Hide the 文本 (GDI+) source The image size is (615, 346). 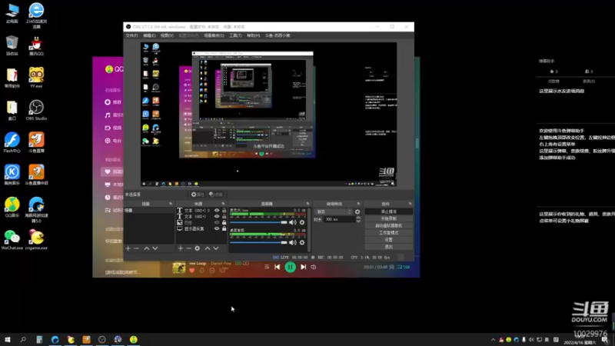[217, 216]
